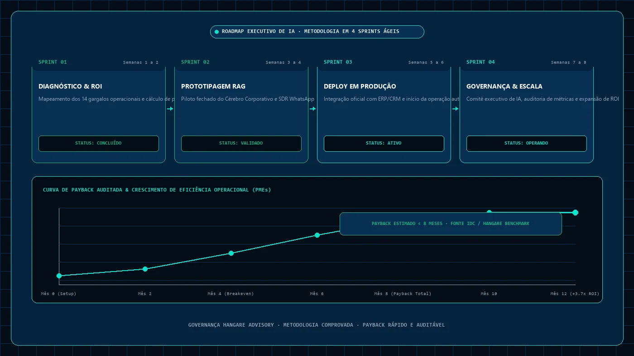This screenshot has height=356, width=634.
Task: Click the Mês 0 (Setup) axis label
Action: [59, 294]
